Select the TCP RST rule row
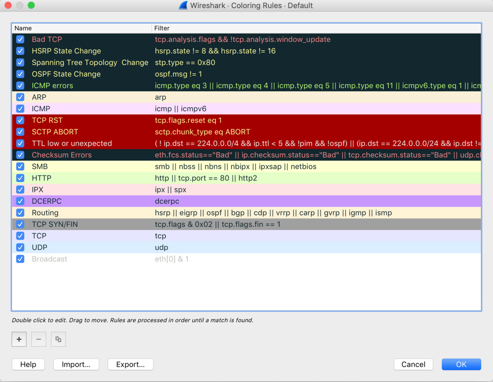Screen dimensions: 493x382 (82, 120)
